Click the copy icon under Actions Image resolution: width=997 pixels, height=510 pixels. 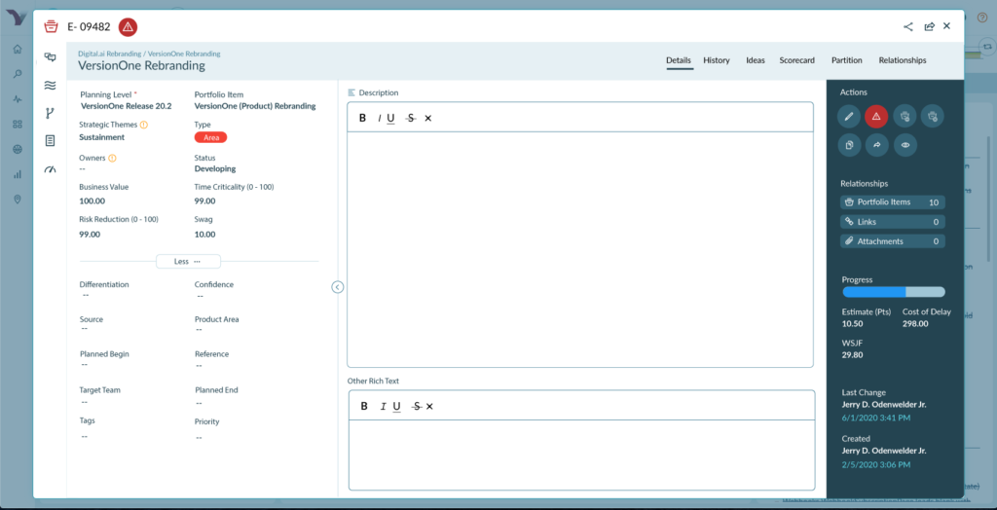pyautogui.click(x=849, y=145)
